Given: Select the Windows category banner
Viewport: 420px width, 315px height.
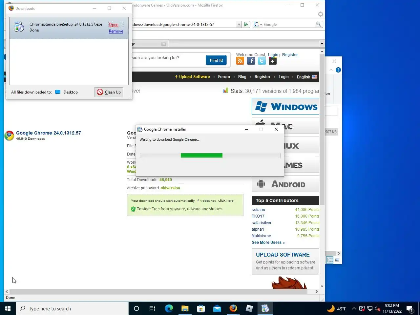Looking at the screenshot, I should [x=285, y=106].
